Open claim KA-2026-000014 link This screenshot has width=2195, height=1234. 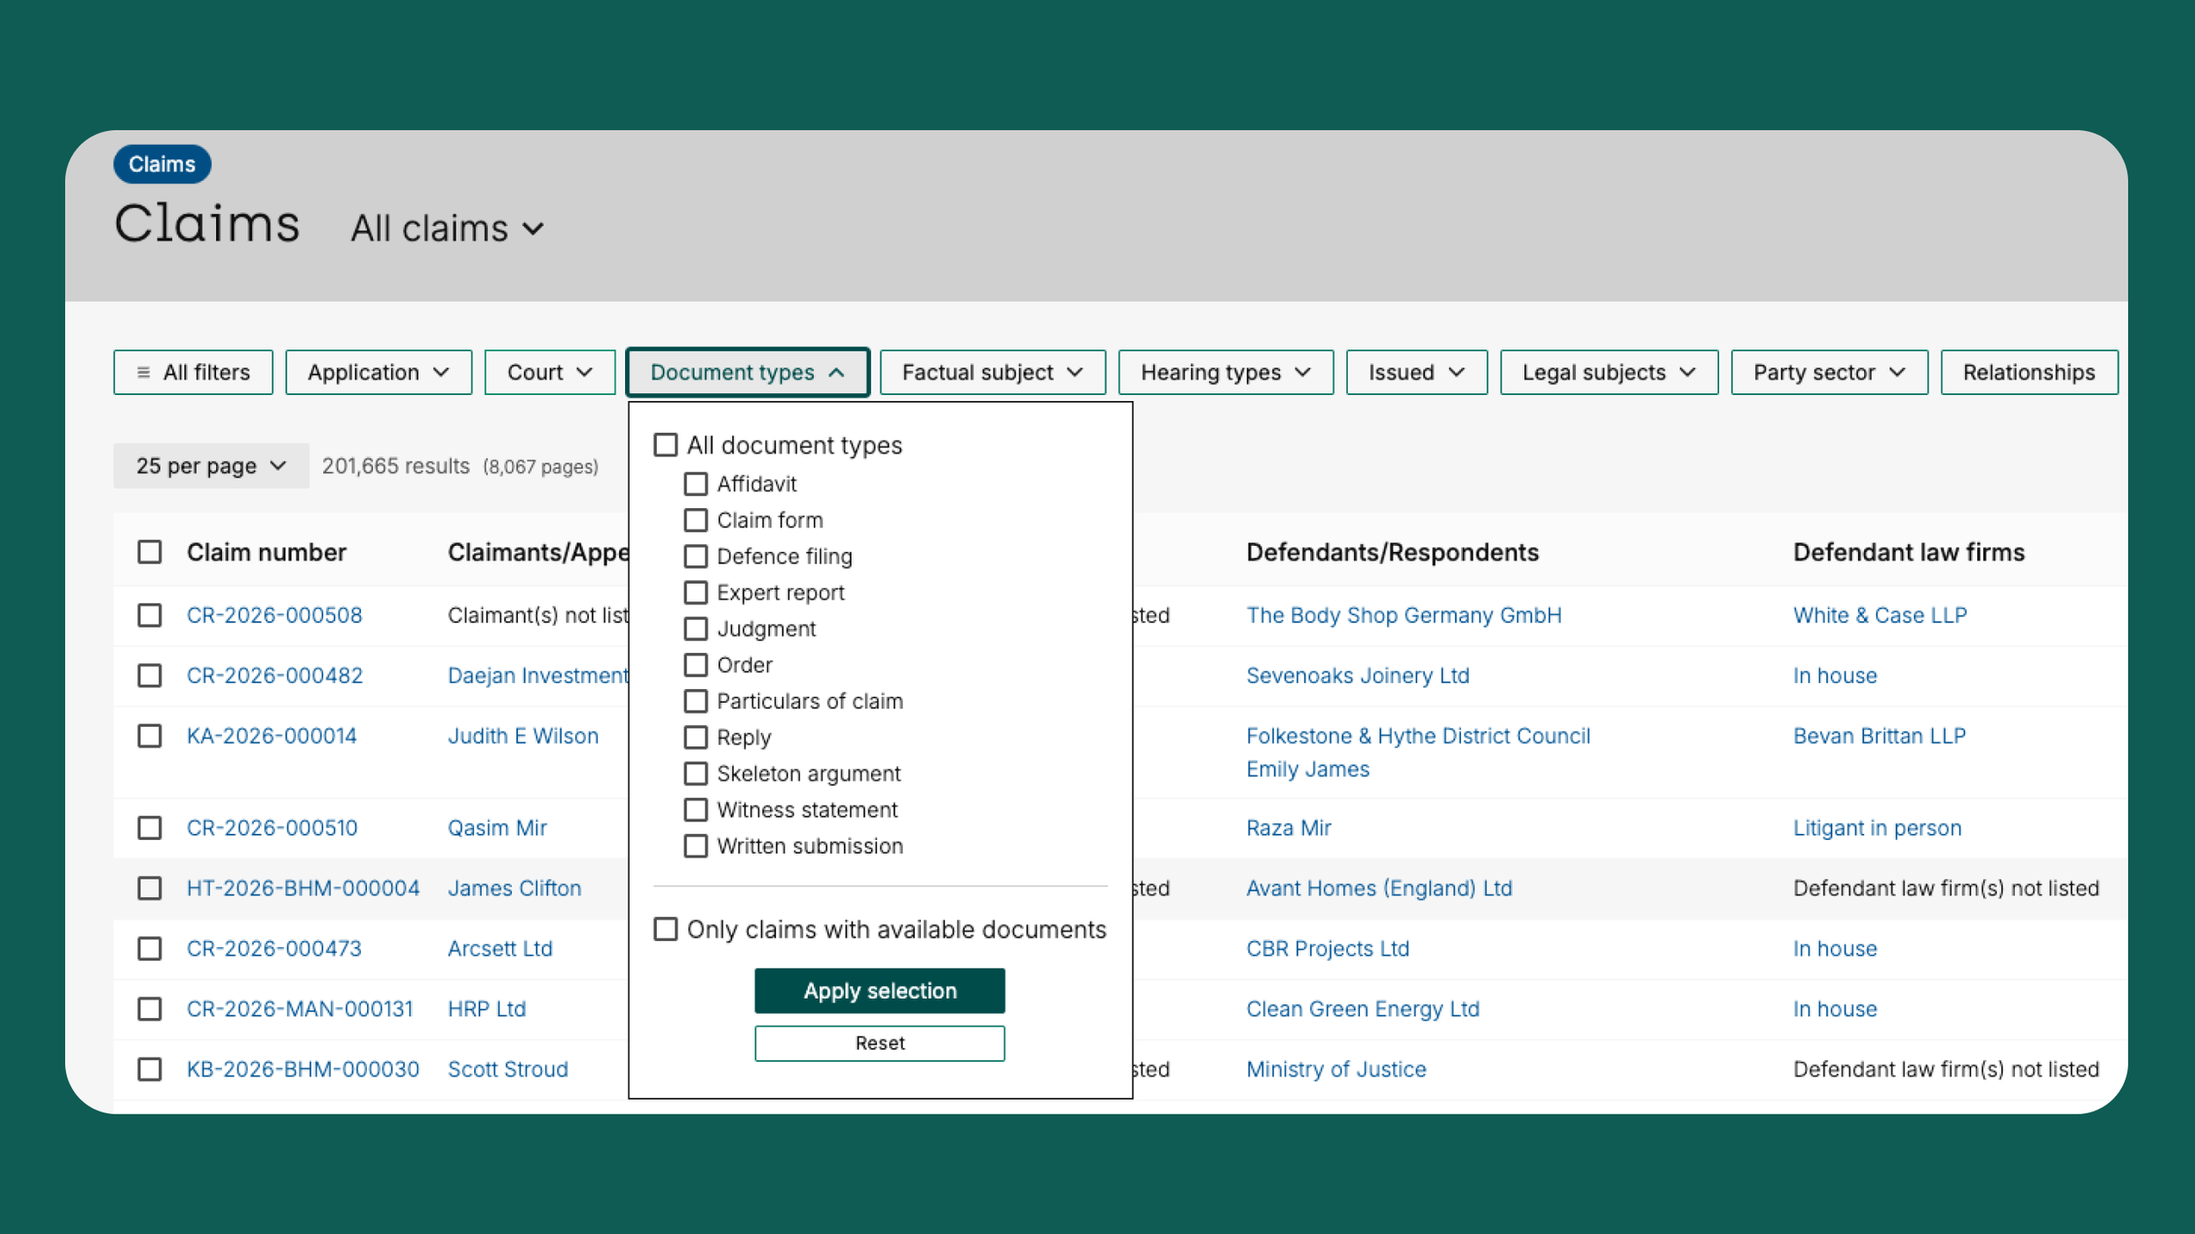[x=271, y=735]
